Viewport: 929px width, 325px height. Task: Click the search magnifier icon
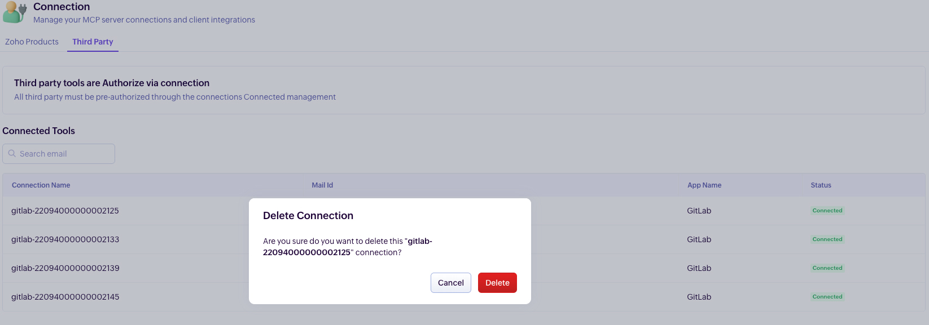(12, 154)
